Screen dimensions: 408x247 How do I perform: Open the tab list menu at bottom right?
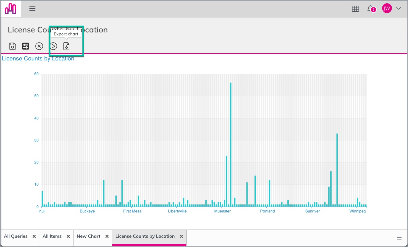[399, 237]
